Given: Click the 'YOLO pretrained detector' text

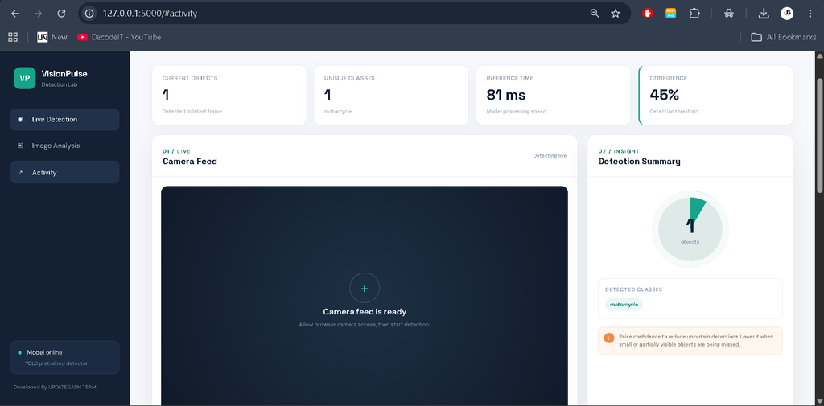Looking at the screenshot, I should pos(56,363).
